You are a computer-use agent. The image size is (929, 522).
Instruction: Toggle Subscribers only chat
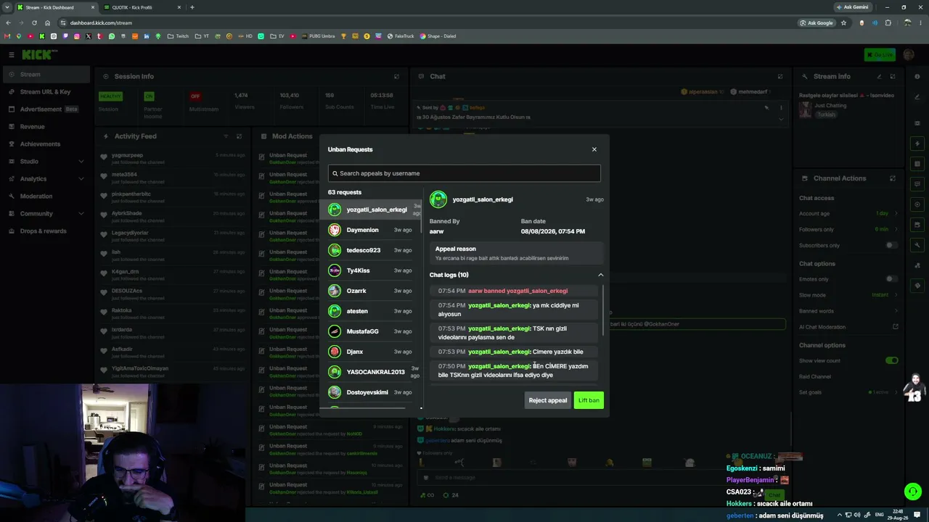(891, 245)
